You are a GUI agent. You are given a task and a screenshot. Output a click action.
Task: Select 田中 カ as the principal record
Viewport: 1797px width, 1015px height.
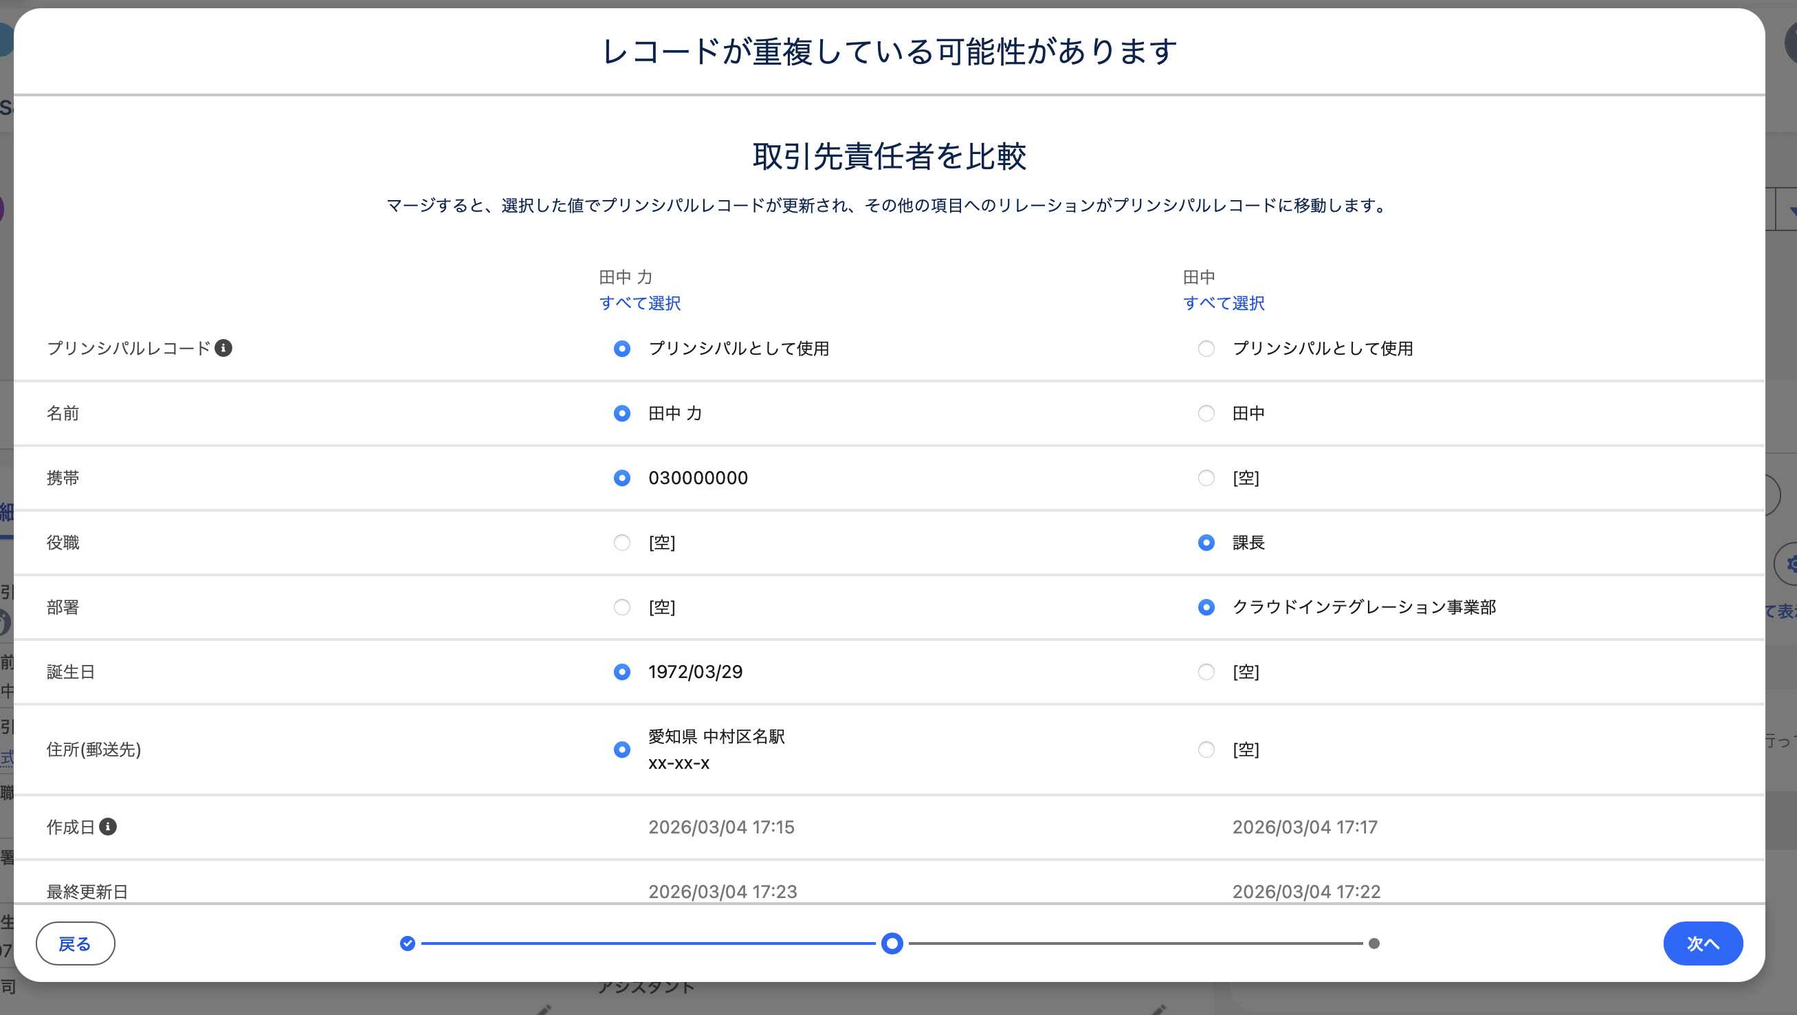(621, 349)
